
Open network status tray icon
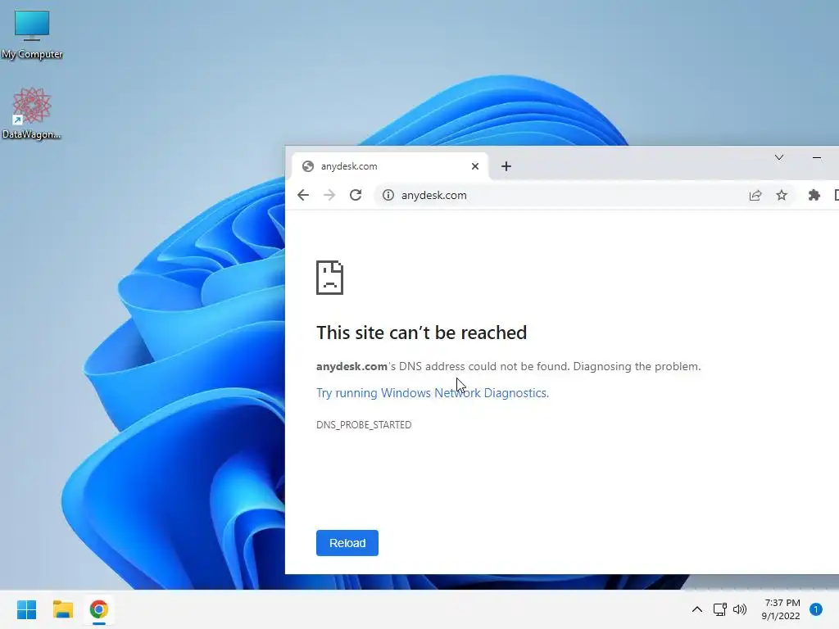719,609
